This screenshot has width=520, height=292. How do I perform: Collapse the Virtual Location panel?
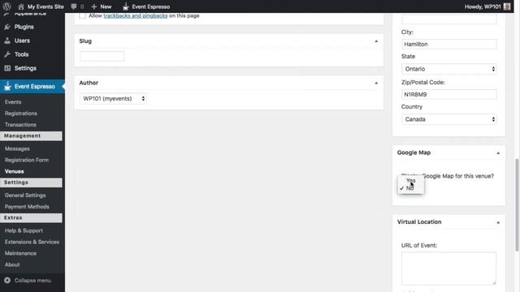[x=498, y=222]
